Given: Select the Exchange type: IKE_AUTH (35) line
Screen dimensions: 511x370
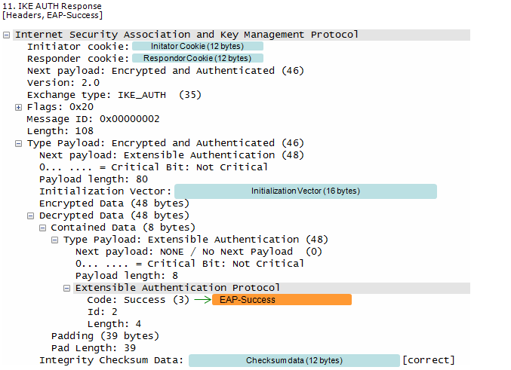Looking at the screenshot, I should (x=115, y=95).
